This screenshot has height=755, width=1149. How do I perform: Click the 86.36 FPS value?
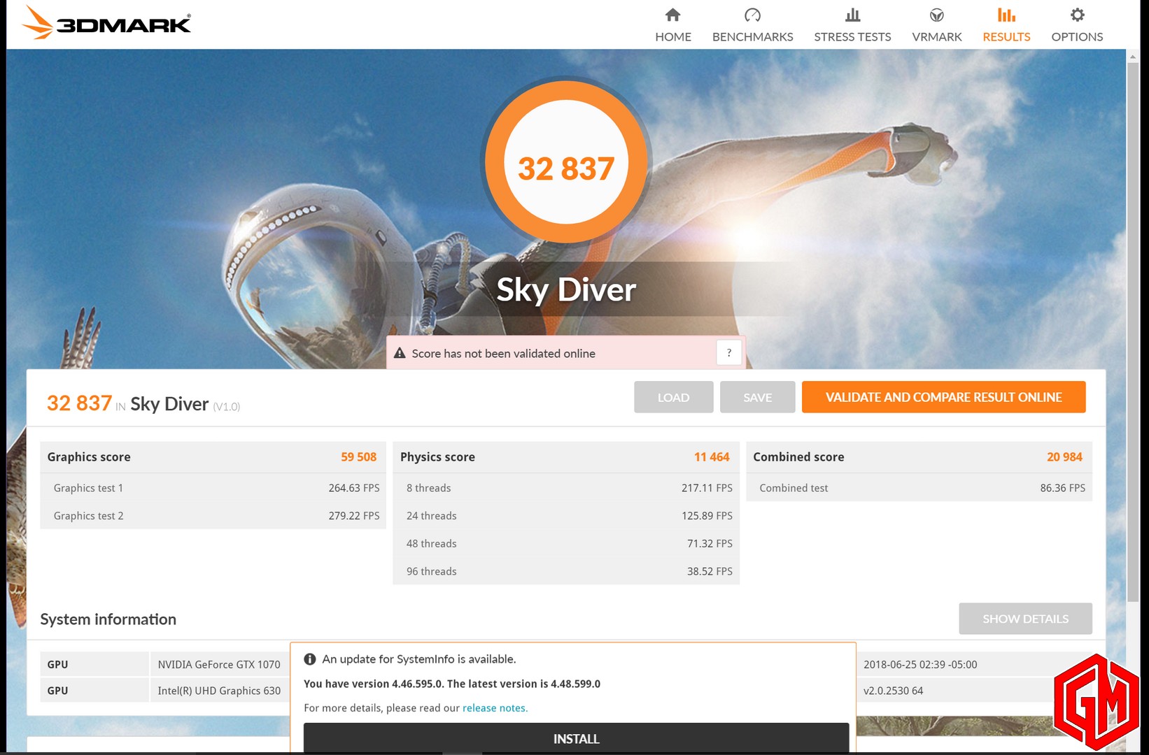1062,488
